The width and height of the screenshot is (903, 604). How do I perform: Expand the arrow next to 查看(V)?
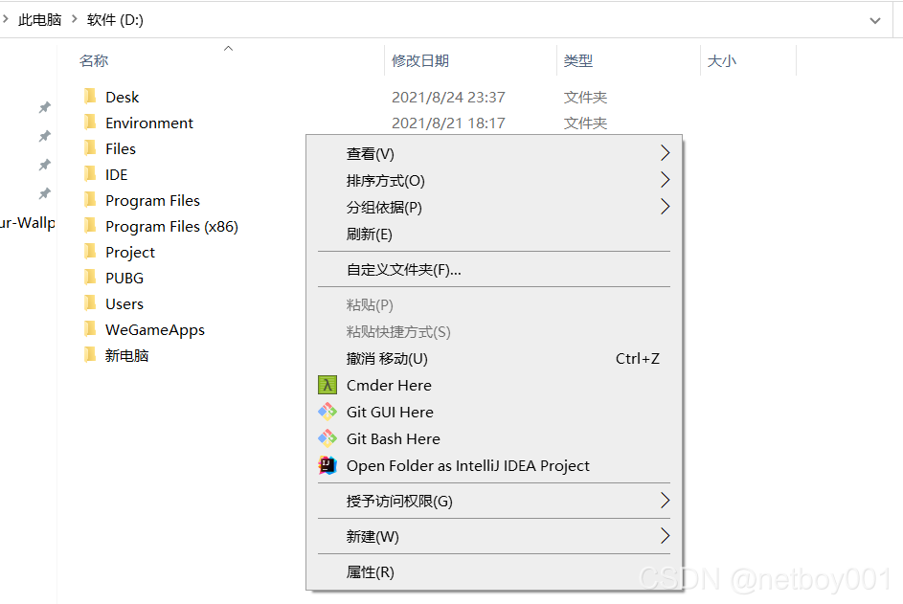(666, 153)
